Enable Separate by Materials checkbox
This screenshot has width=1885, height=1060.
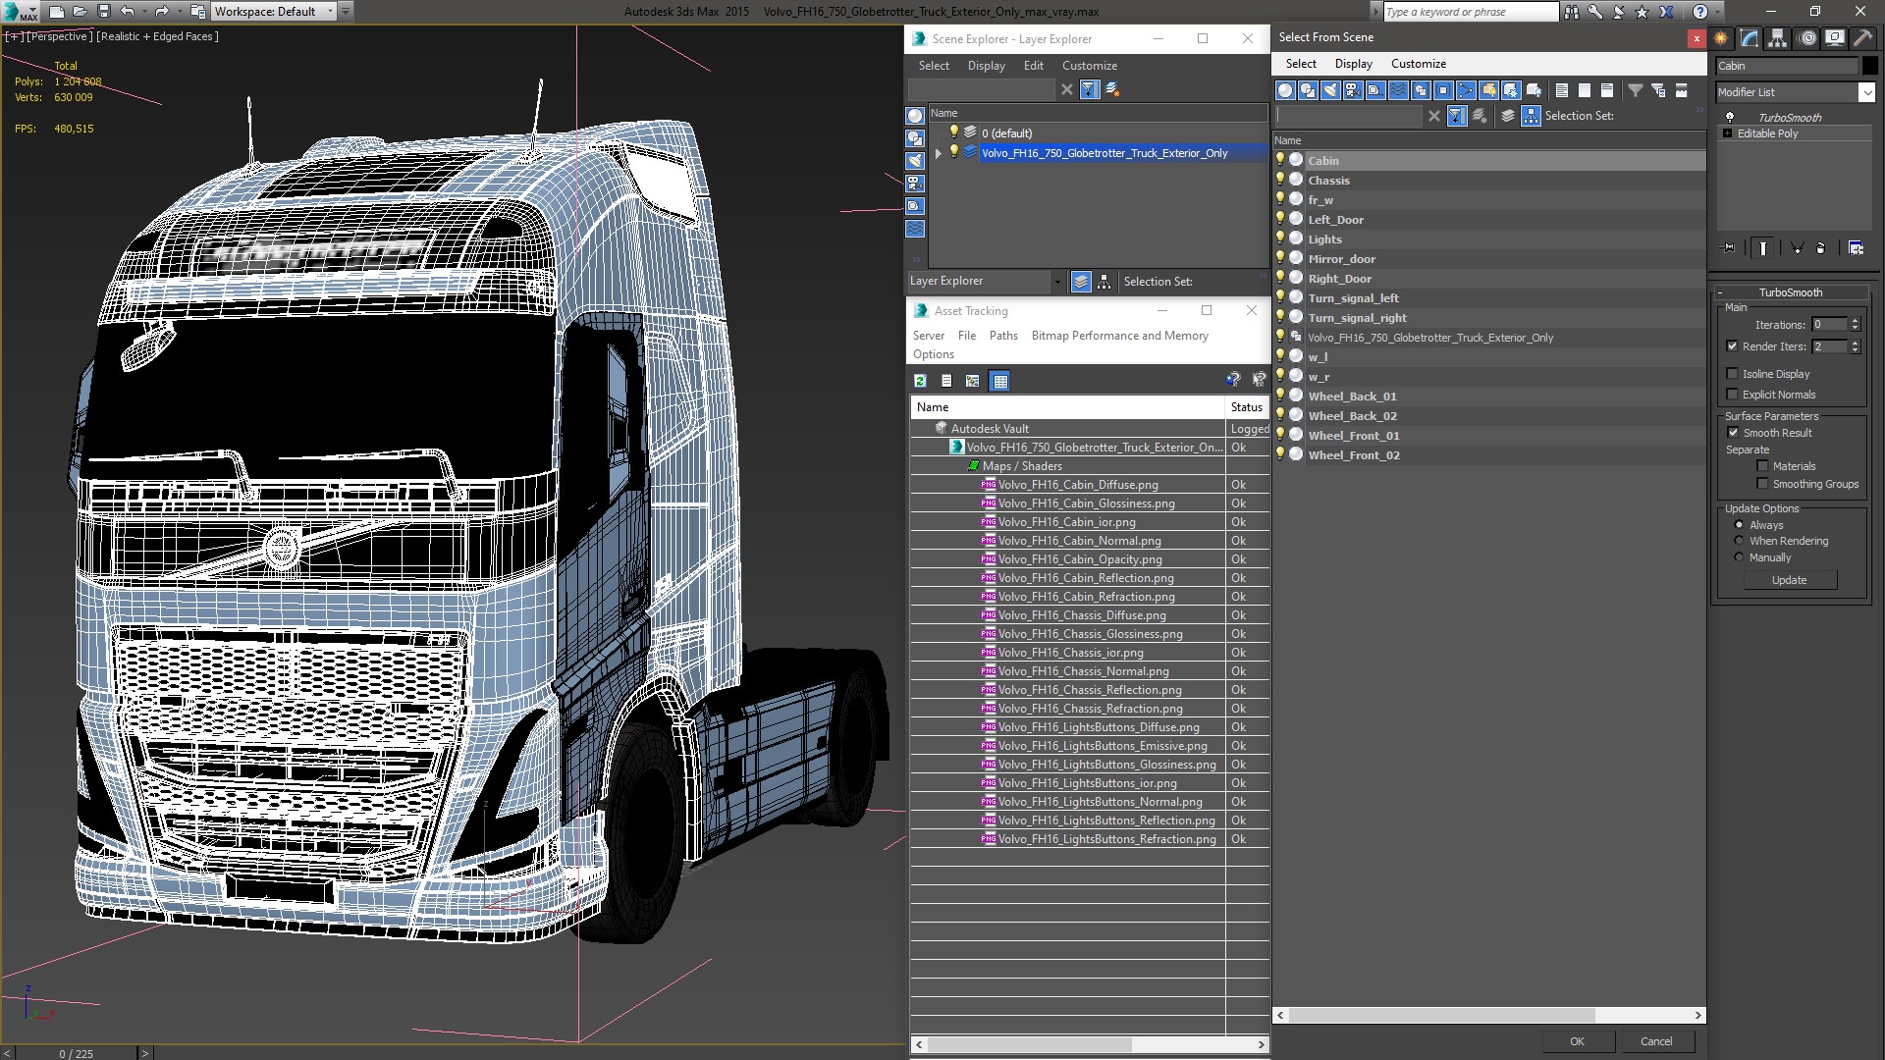pyautogui.click(x=1762, y=466)
